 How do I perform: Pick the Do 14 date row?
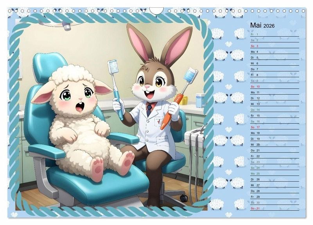(x=274, y=110)
